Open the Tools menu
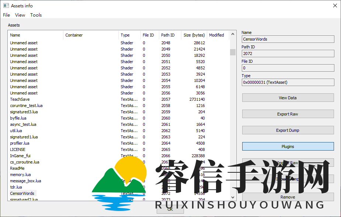 pyautogui.click(x=36, y=15)
